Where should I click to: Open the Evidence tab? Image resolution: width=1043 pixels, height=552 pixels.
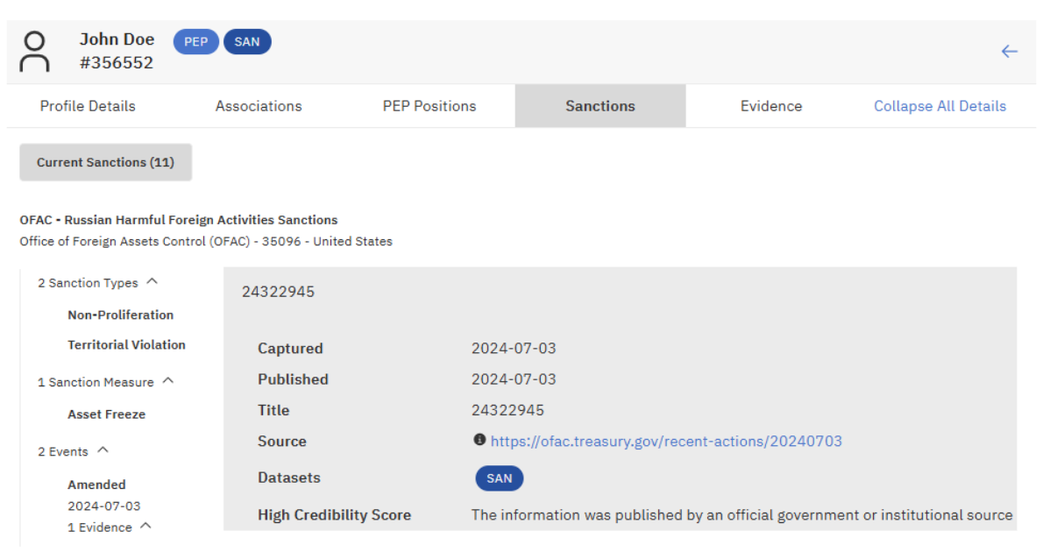tap(771, 106)
